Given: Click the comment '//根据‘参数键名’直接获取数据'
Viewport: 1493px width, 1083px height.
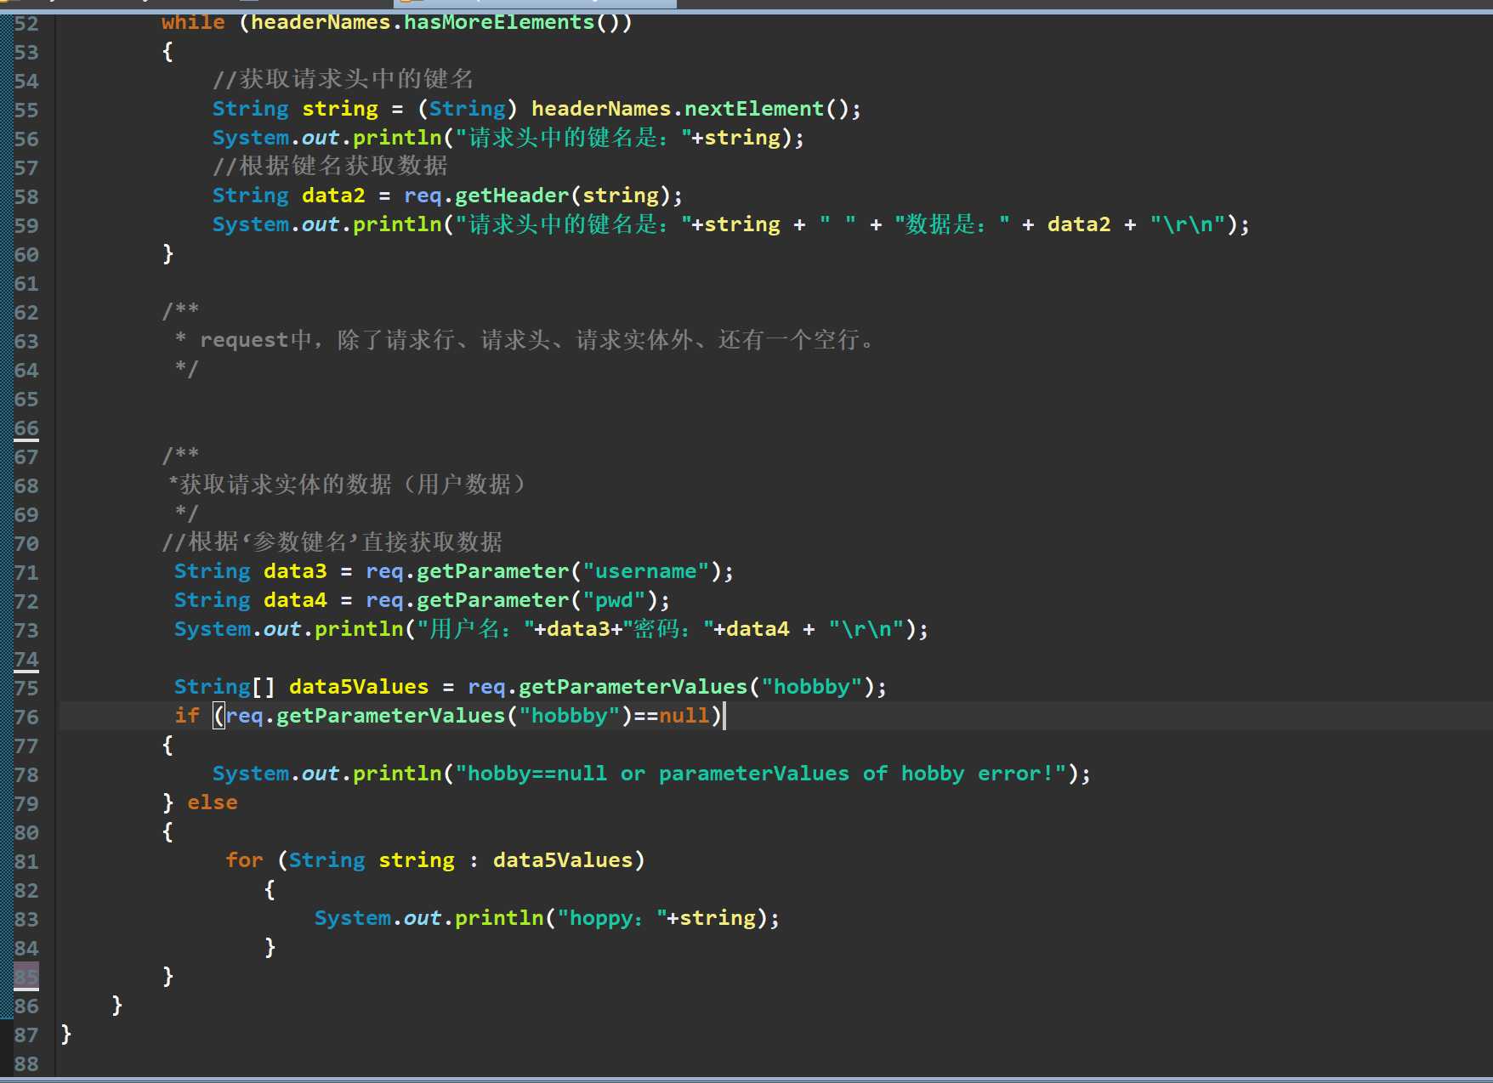Looking at the screenshot, I should click(332, 541).
